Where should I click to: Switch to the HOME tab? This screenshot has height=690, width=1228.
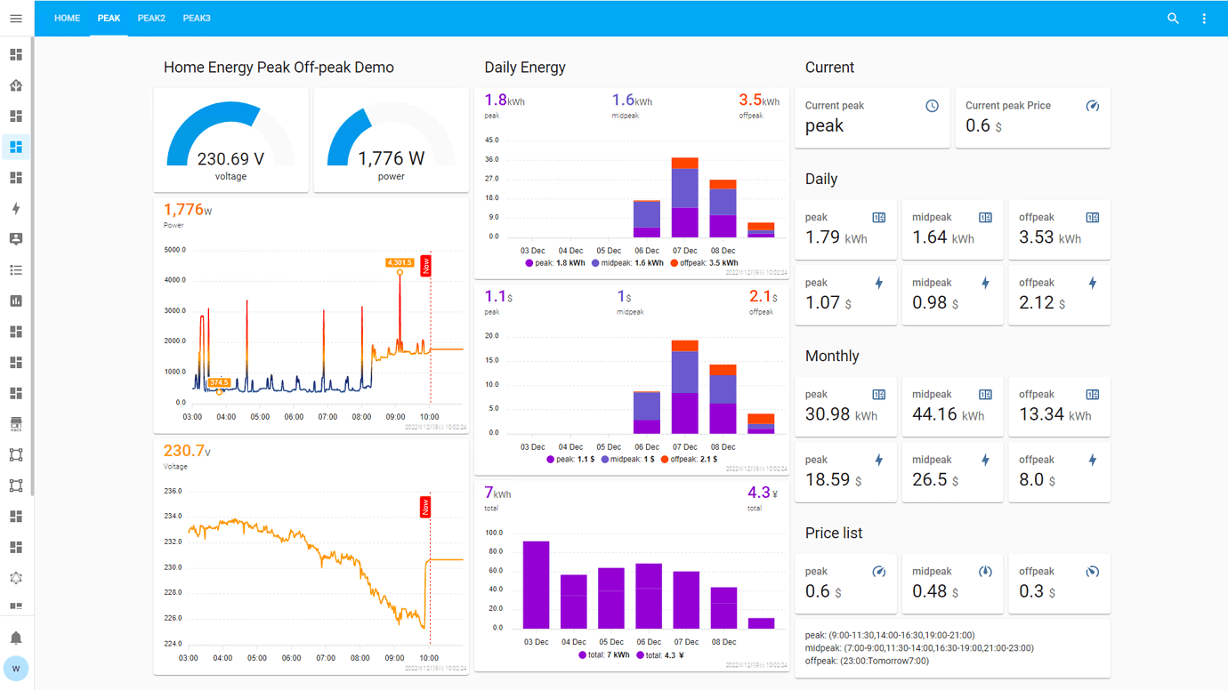point(67,18)
